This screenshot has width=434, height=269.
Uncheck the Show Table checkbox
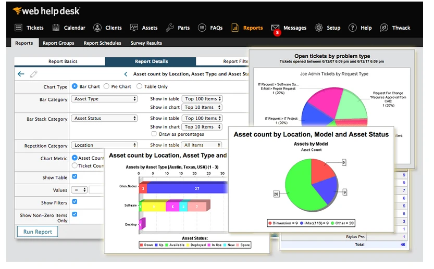point(75,176)
